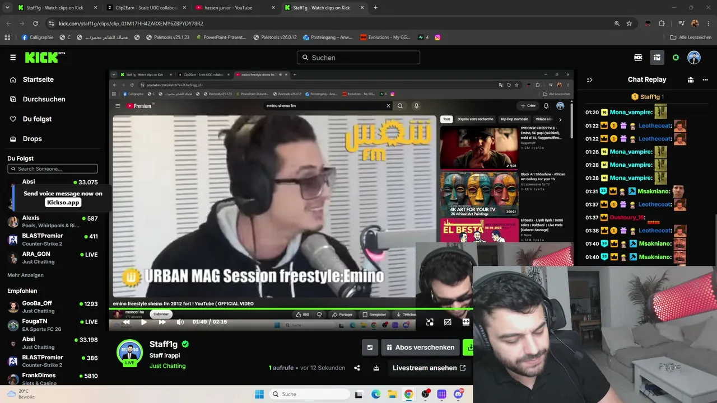The height and width of the screenshot is (403, 717).
Task: Click the address bar URL
Action: [x=131, y=24]
